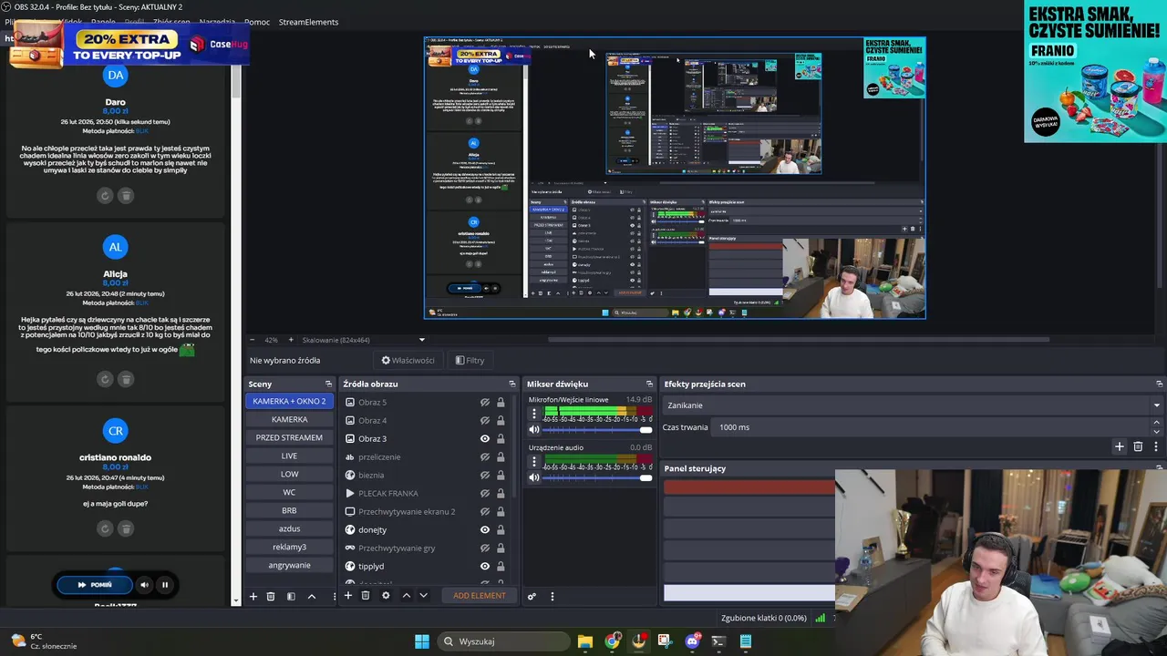Switch to the PRZED STREAMEM scene
1167x656 pixels.
(x=289, y=437)
